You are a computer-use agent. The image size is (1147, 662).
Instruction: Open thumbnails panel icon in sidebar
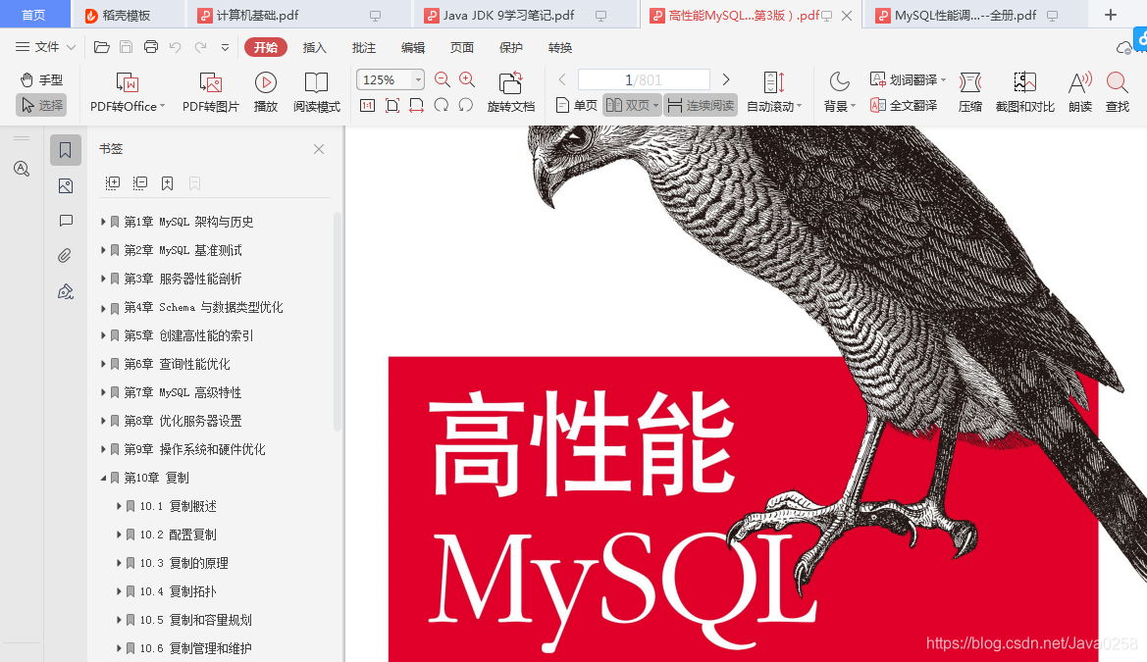click(65, 185)
